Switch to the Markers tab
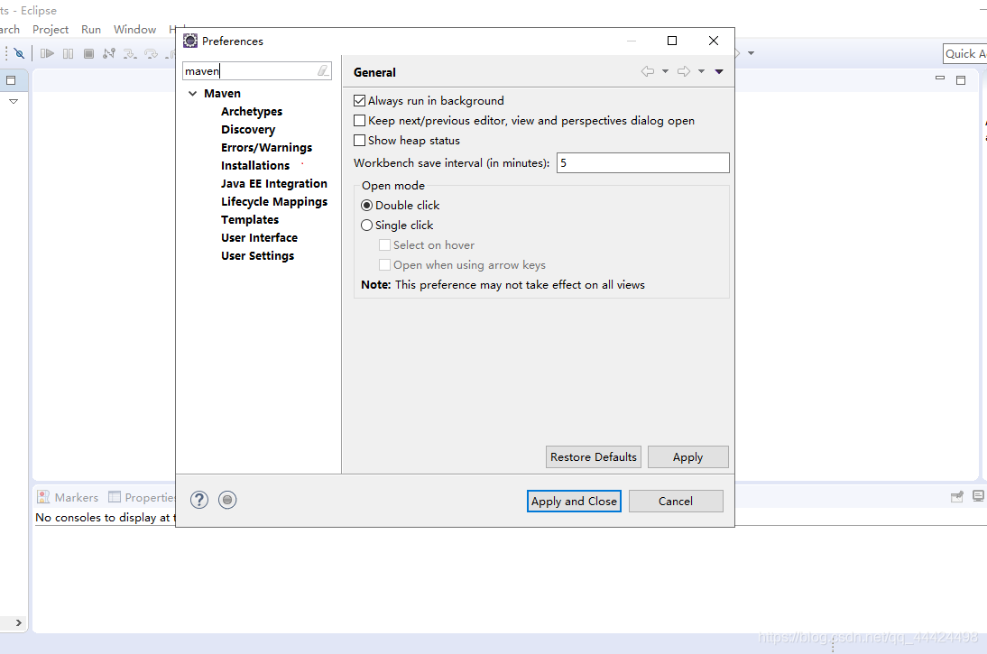 pyautogui.click(x=68, y=497)
